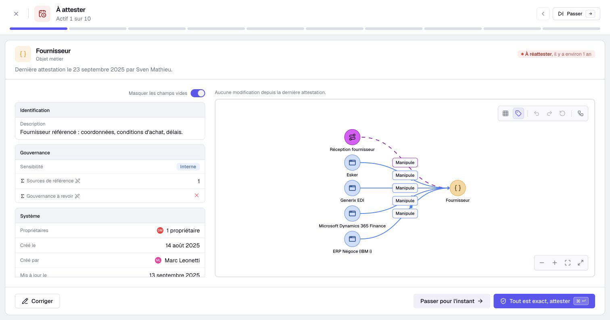Click the Fournisseur description text
610x320 pixels.
coord(101,132)
